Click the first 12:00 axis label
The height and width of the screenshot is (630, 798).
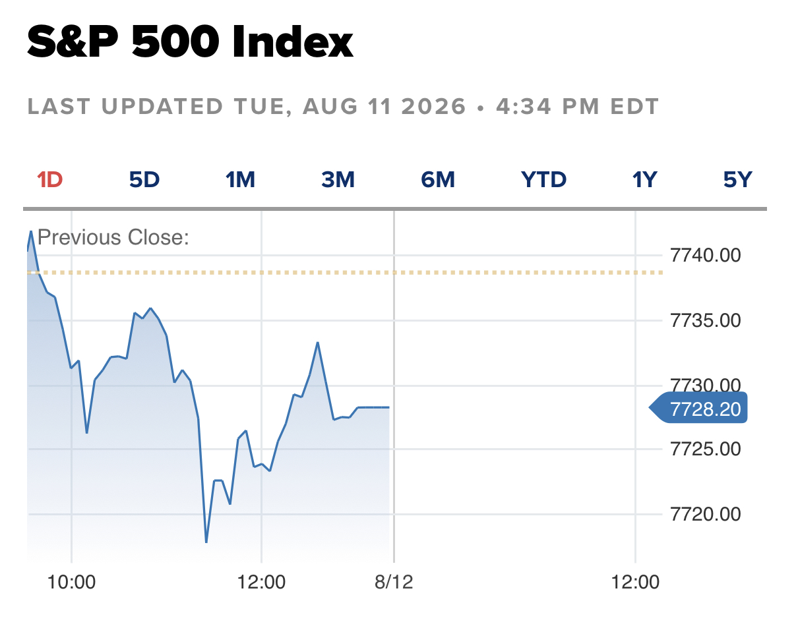262,583
